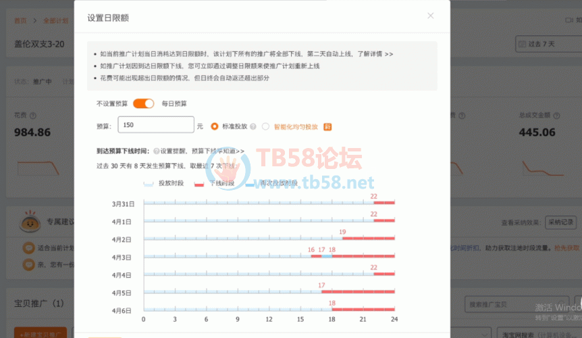Click the April 3 再次投放 blue segment
Viewport: 582px width, 338px height.
(x=326, y=256)
